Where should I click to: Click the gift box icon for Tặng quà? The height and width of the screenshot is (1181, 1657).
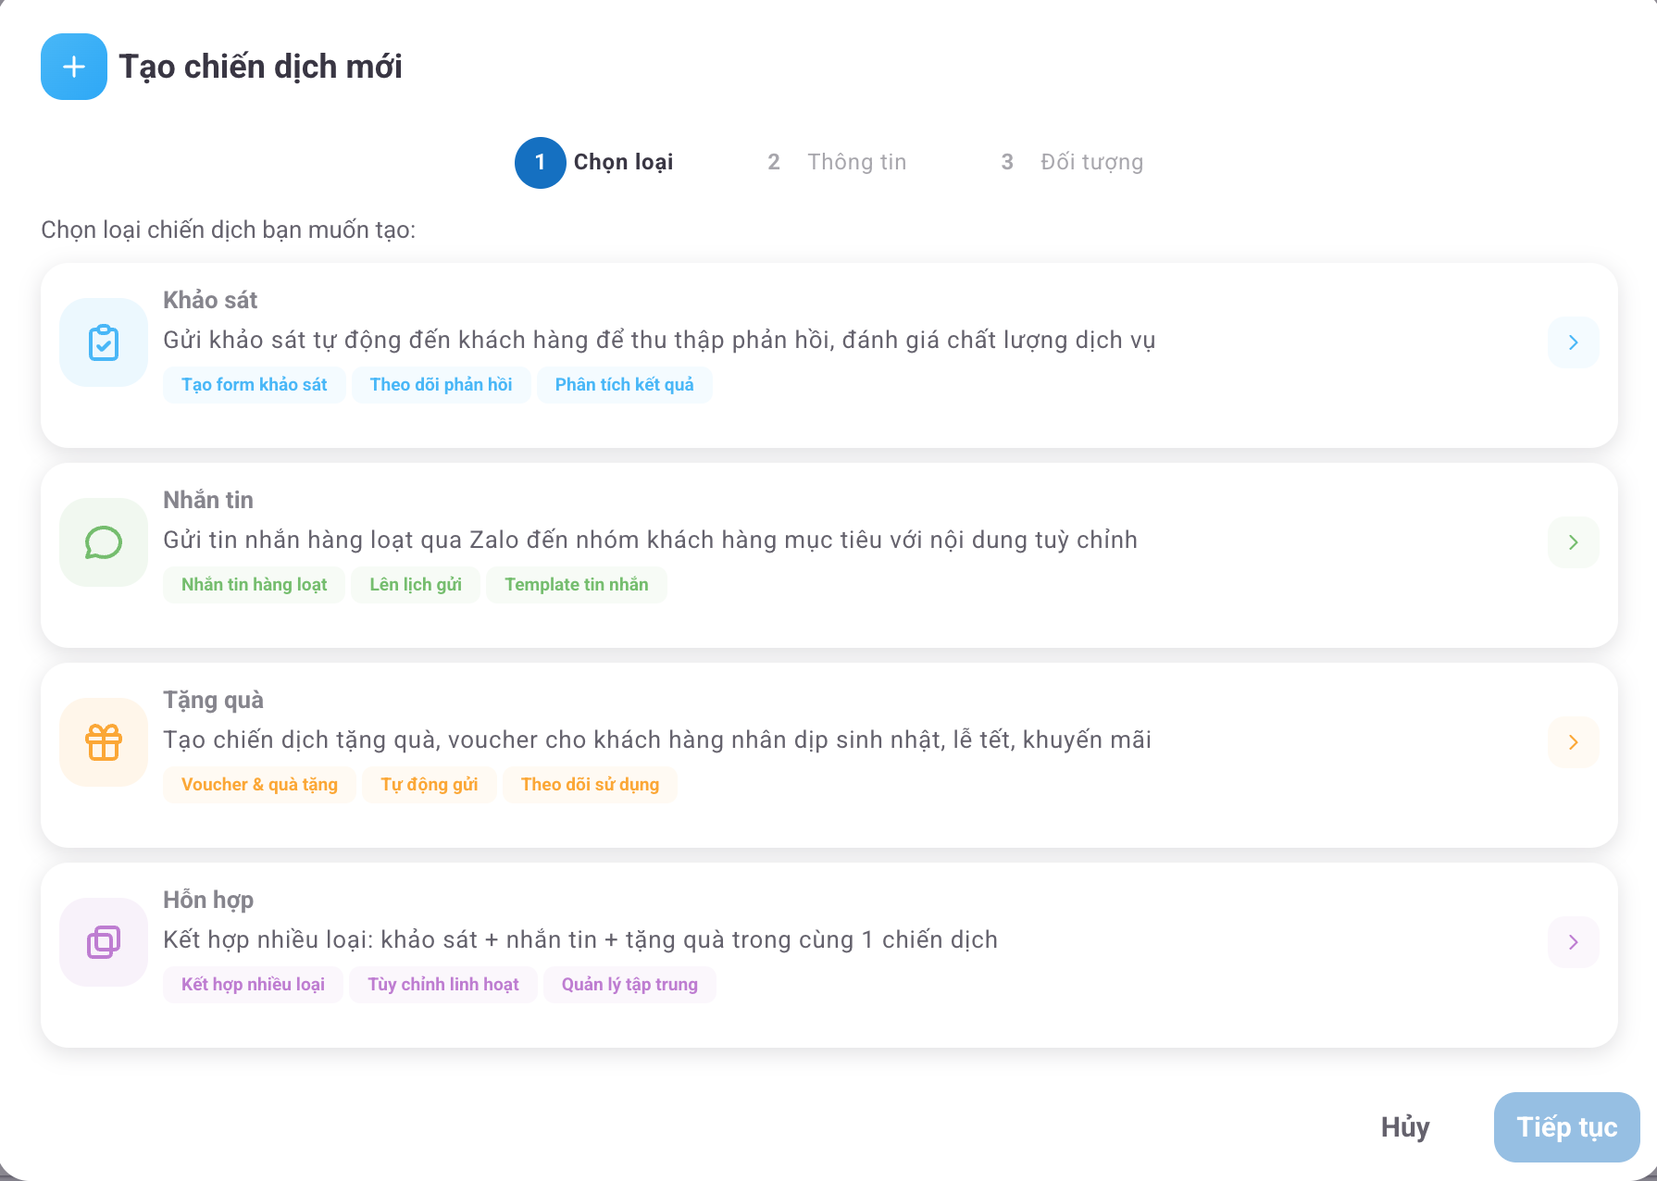point(103,742)
